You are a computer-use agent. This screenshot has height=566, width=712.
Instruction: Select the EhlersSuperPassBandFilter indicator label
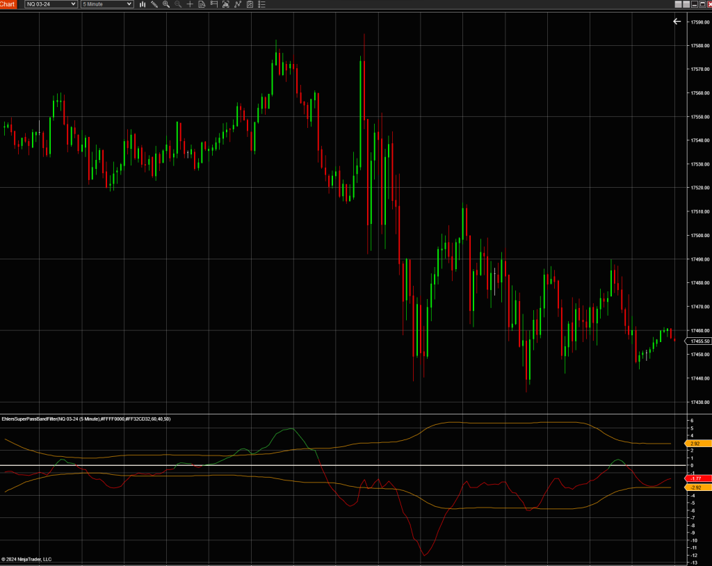pos(87,419)
